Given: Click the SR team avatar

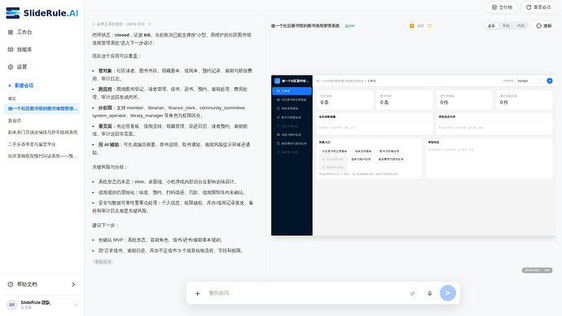Looking at the screenshot, I should tap(12, 305).
